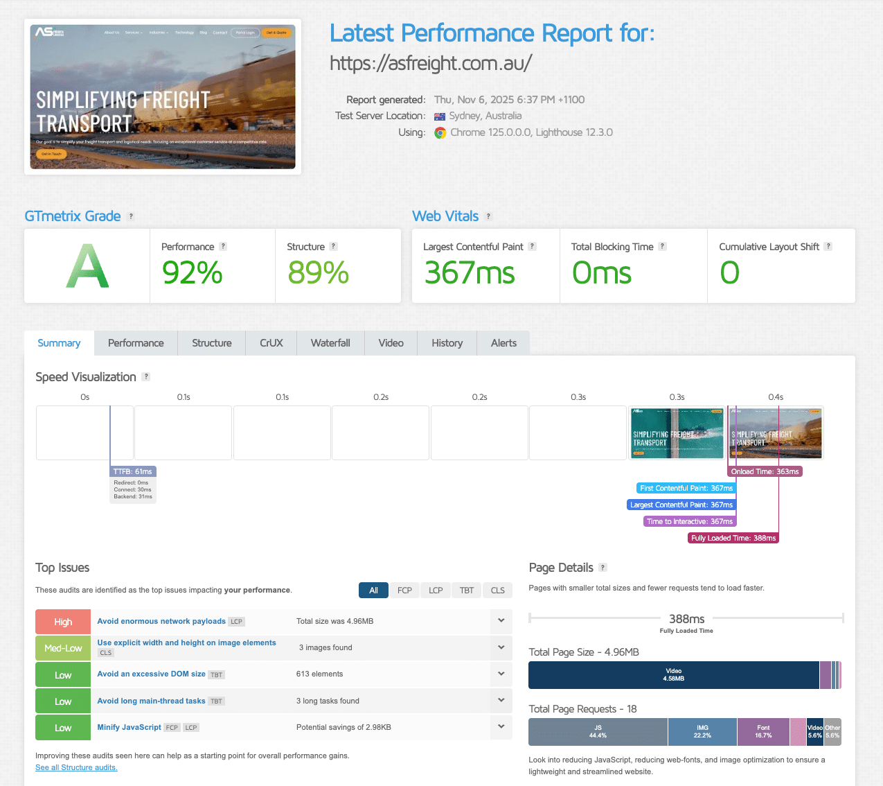Toggle the CLS issues filter
Viewport: 883px width, 786px height.
(497, 590)
